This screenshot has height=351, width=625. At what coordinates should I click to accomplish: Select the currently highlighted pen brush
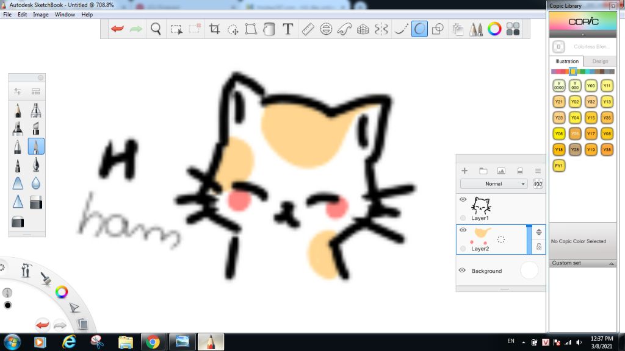click(36, 146)
